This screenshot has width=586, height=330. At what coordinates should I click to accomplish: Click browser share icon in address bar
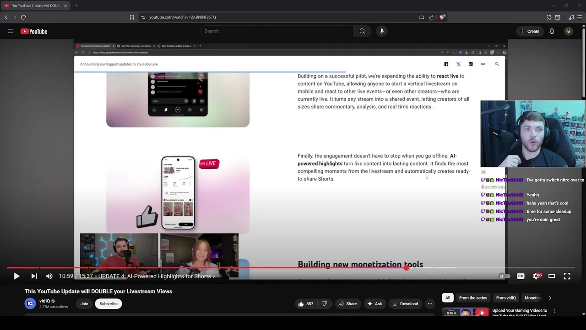pyautogui.click(x=431, y=17)
